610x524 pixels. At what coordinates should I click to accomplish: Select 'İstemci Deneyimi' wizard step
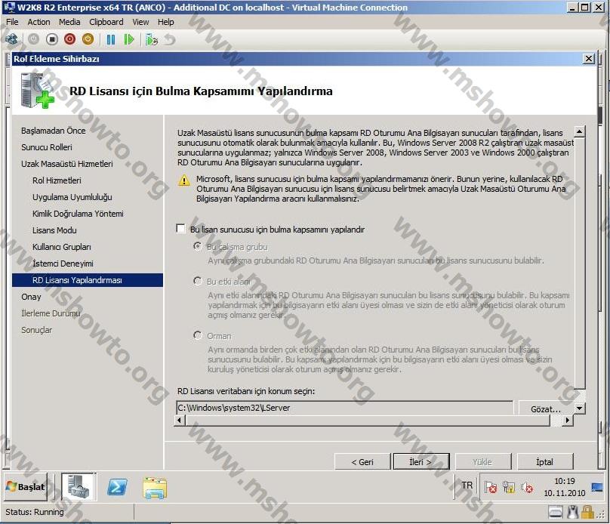pyautogui.click(x=63, y=264)
